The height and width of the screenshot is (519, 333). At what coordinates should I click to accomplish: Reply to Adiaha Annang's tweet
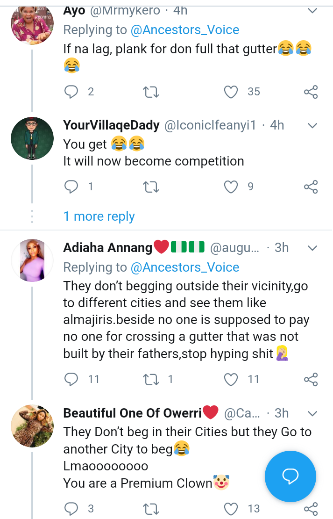(71, 379)
